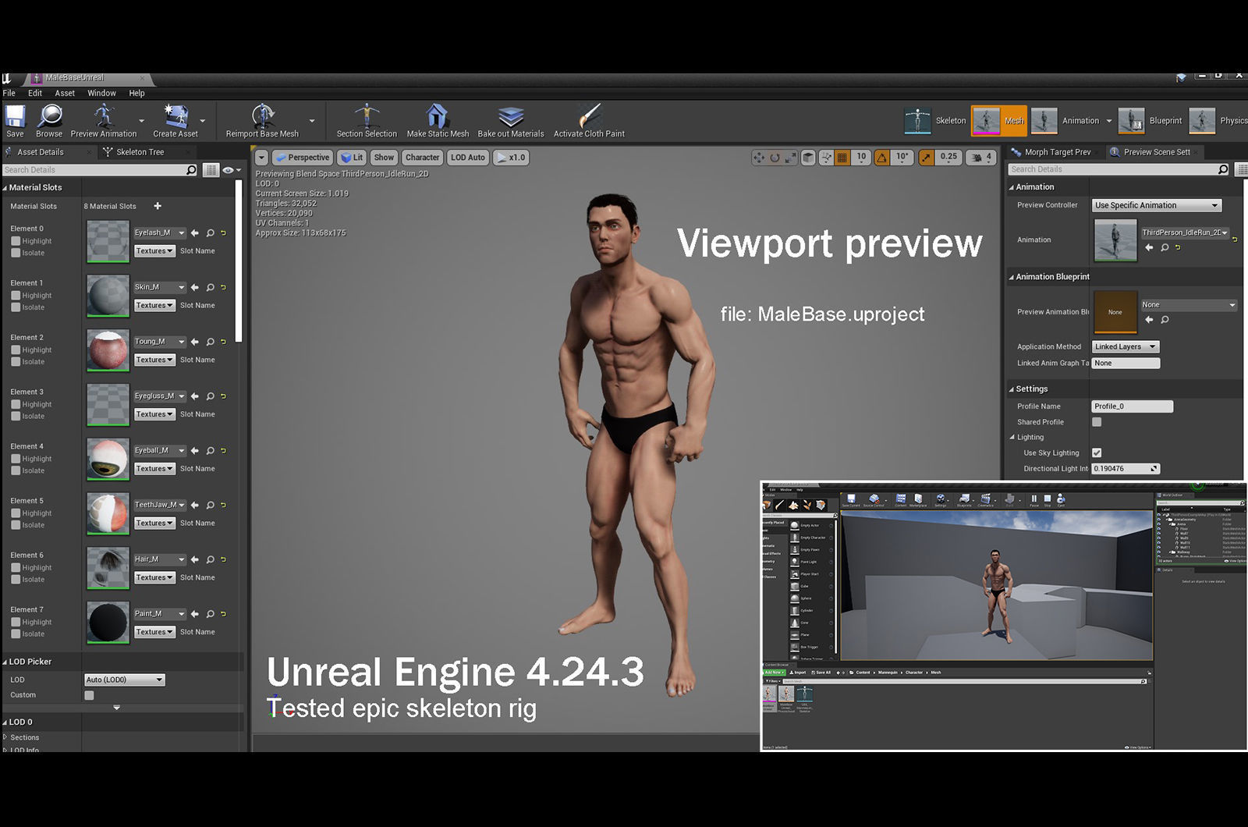Click the x1.0 playback speed button
The height and width of the screenshot is (827, 1248).
click(x=511, y=158)
